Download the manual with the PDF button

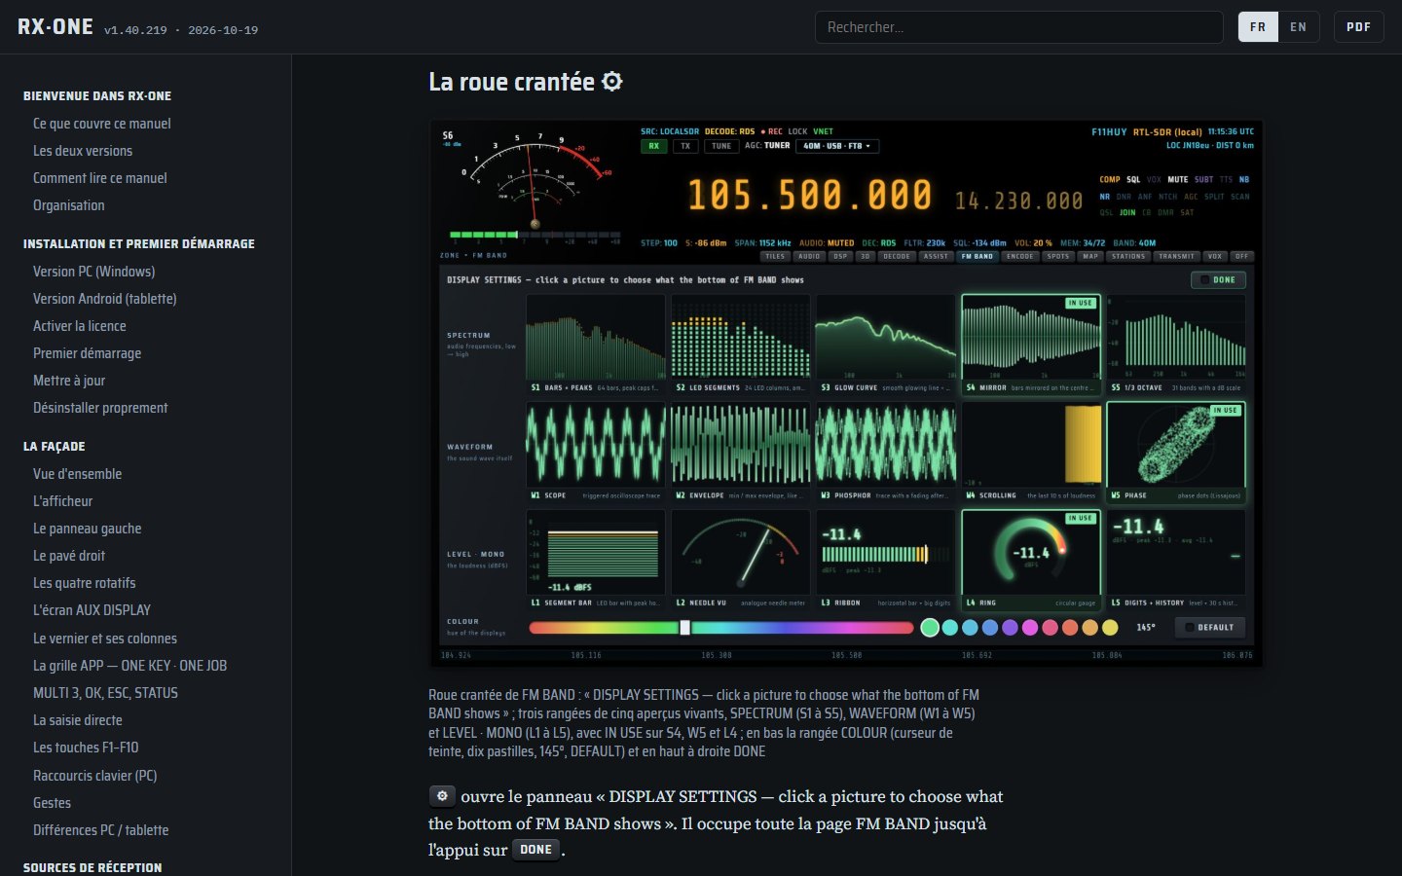click(x=1358, y=27)
